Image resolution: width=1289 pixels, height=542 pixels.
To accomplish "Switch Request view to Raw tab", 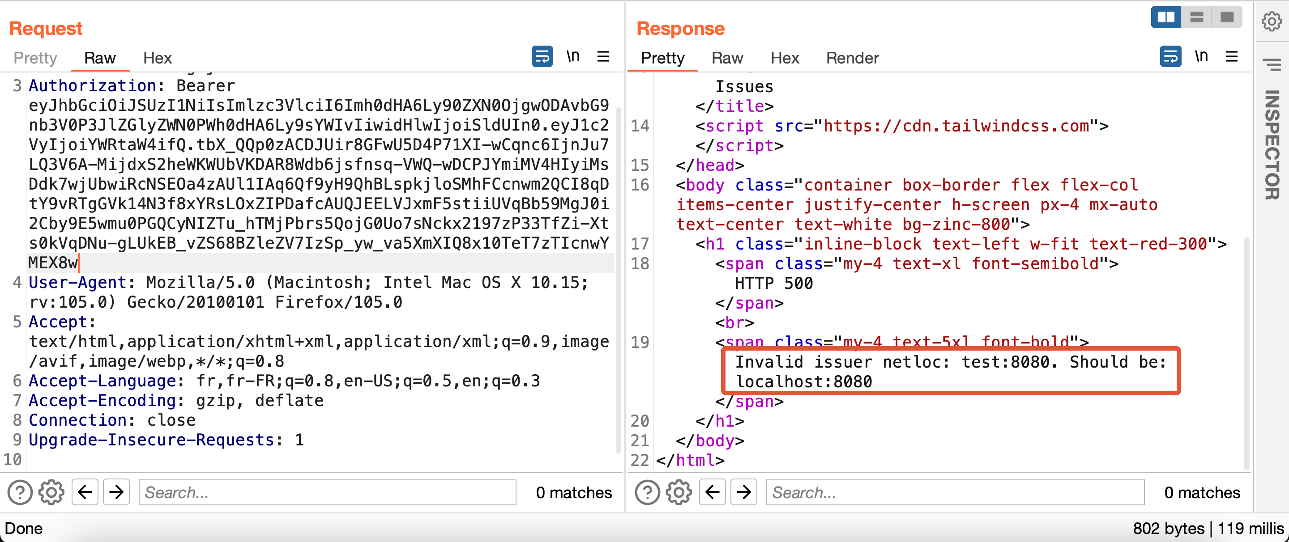I will (99, 58).
